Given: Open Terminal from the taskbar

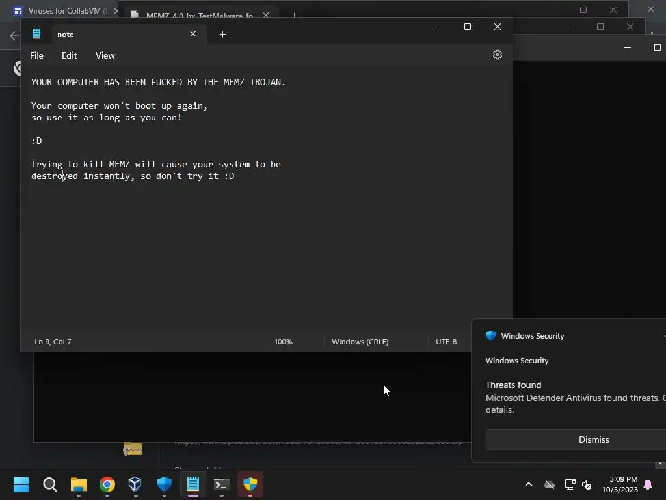Looking at the screenshot, I should tap(221, 484).
